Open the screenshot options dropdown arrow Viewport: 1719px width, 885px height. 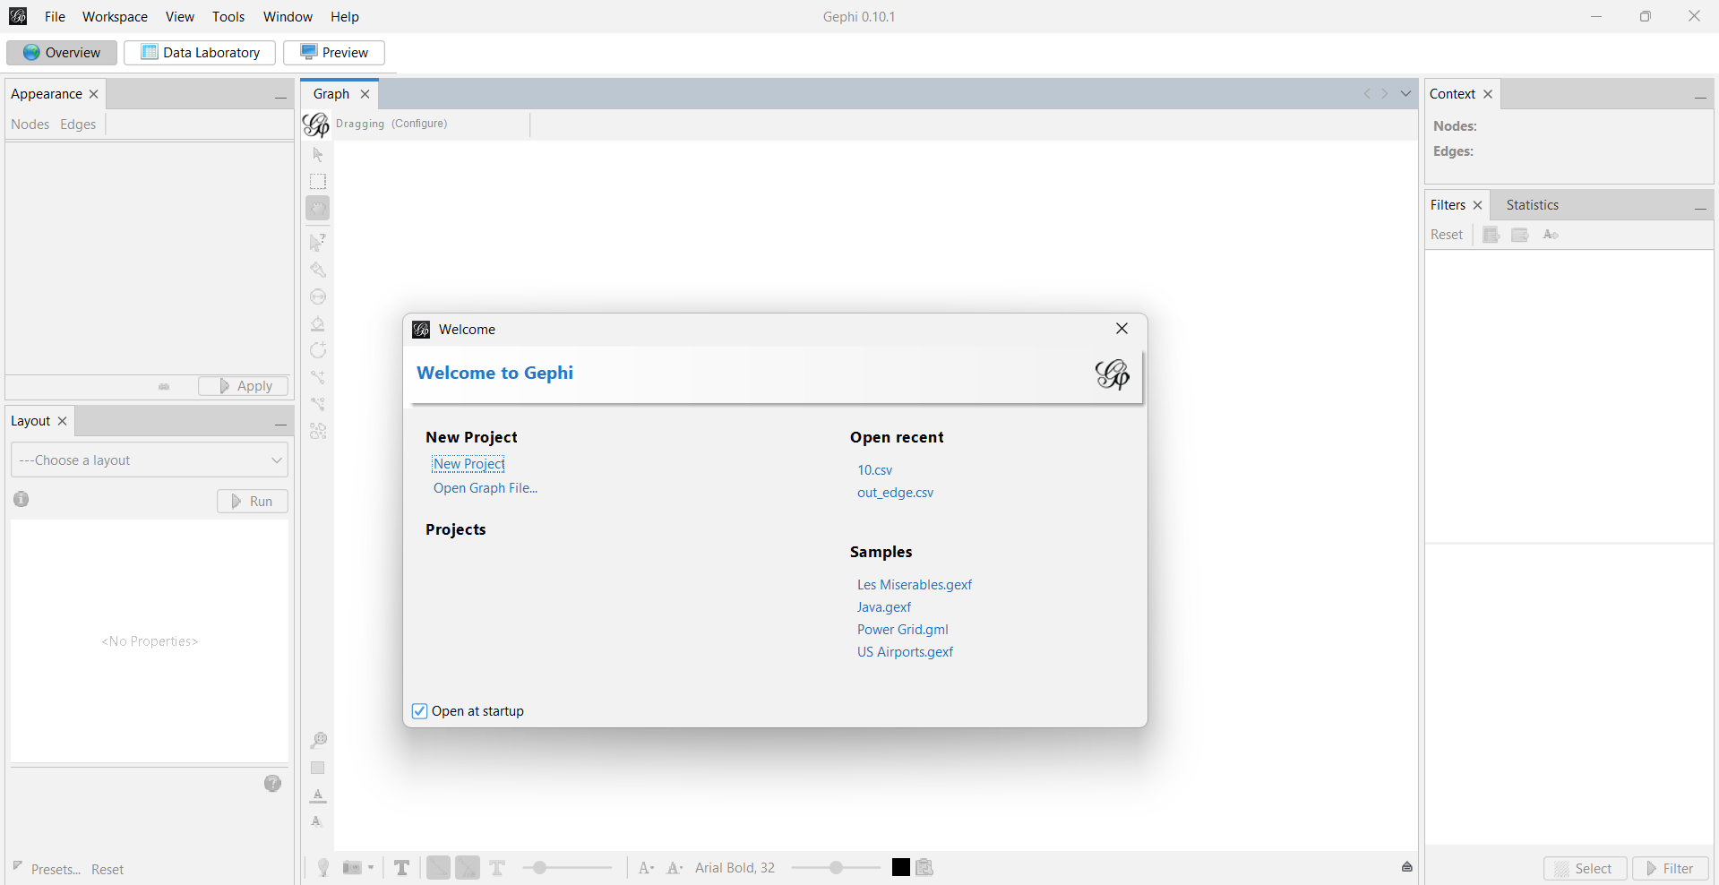[370, 867]
